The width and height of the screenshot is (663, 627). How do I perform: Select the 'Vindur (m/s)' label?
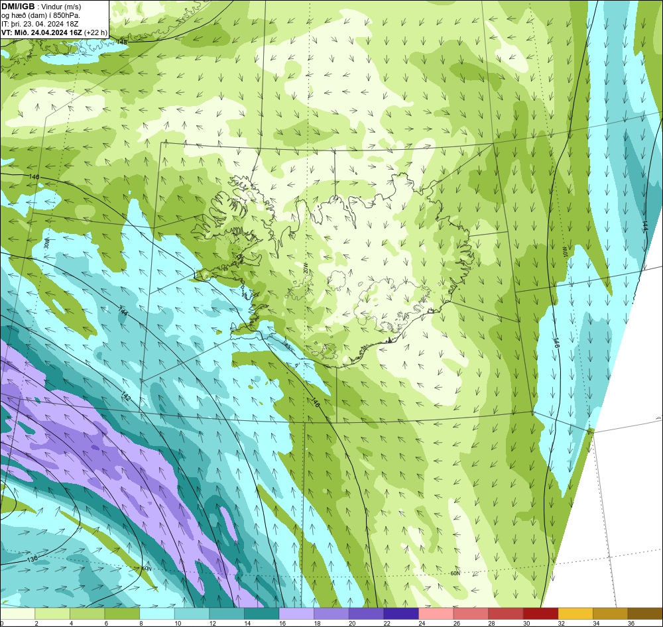(x=62, y=7)
